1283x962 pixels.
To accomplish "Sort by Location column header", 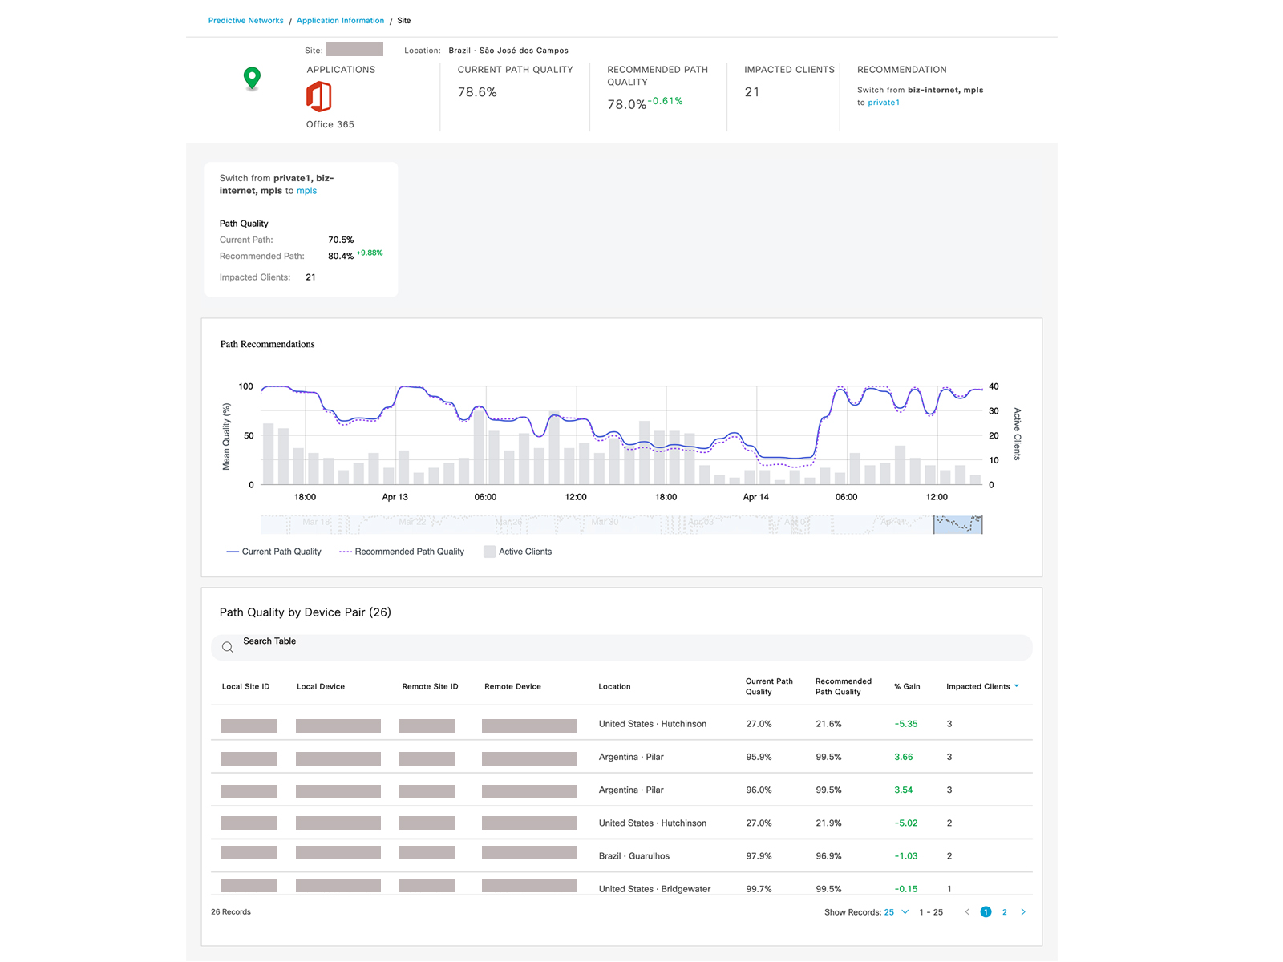I will point(614,687).
